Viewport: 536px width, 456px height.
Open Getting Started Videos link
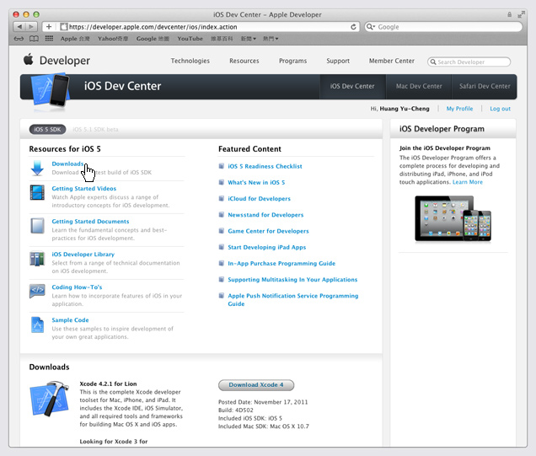[x=83, y=188]
